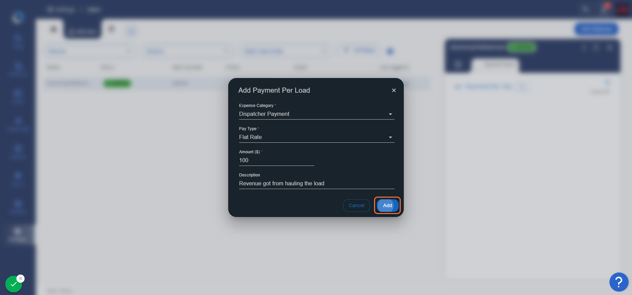Open the Expense Category dropdown

click(317, 114)
